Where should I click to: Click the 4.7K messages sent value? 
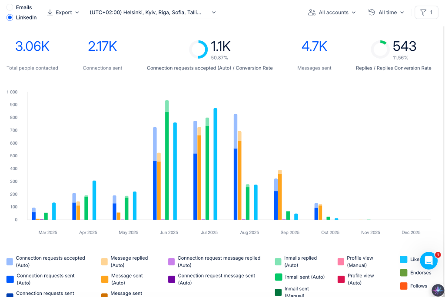point(314,46)
